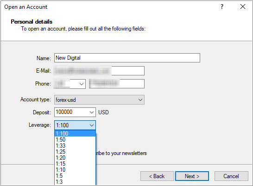Choose 1:25 leverage from the list
Screen dimensions: 253x186
click(x=75, y=151)
